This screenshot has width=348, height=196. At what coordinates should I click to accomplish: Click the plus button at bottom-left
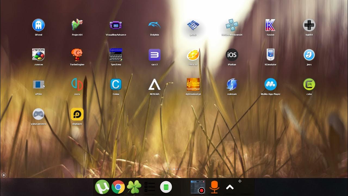[x=4, y=175]
